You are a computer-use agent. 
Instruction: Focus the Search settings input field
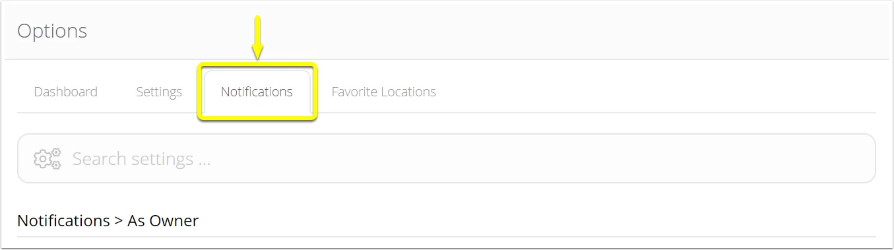coord(446,158)
